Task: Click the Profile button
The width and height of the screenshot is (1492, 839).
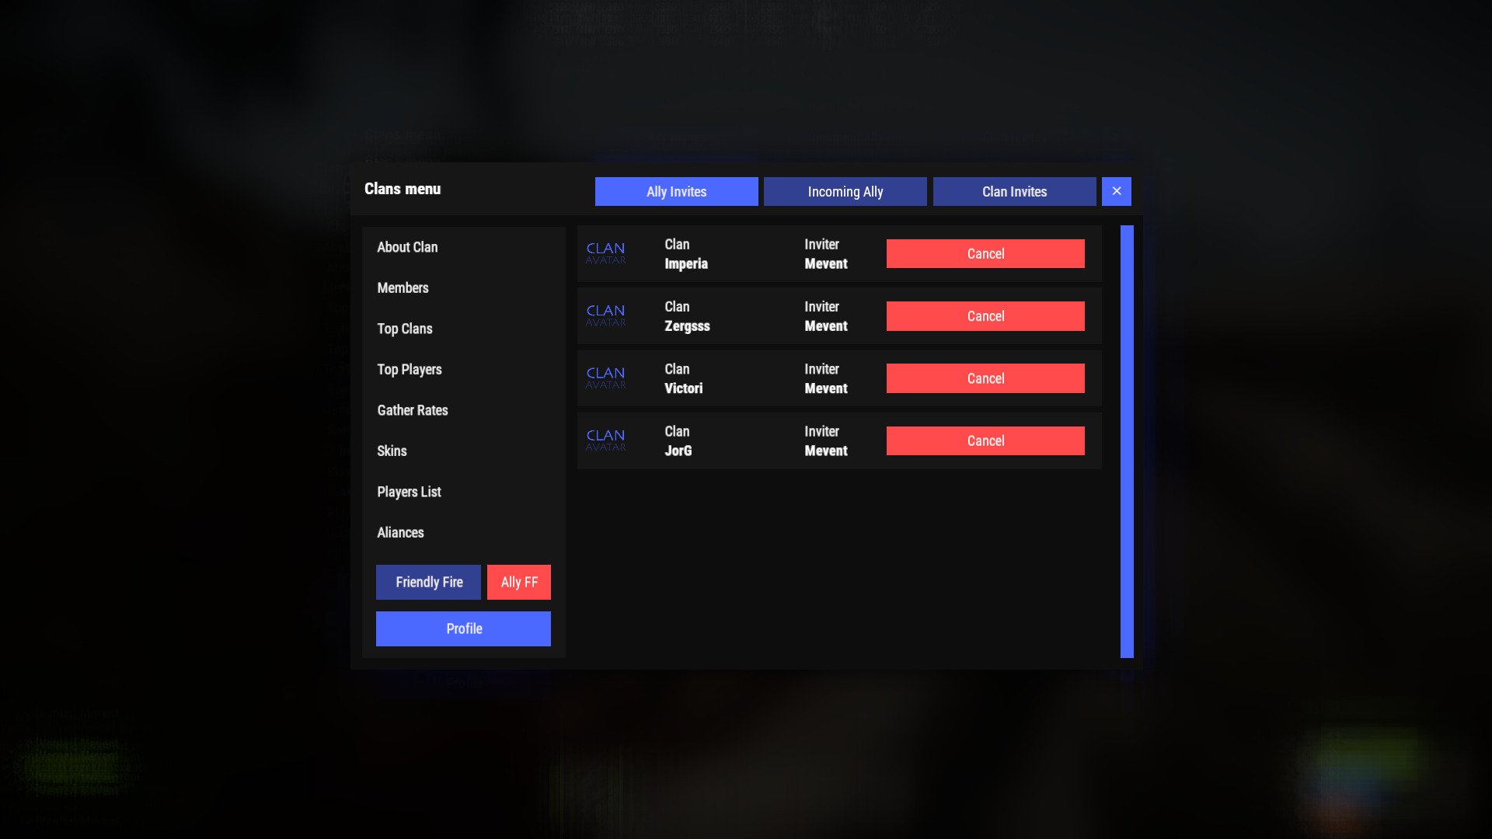Action: (x=463, y=628)
